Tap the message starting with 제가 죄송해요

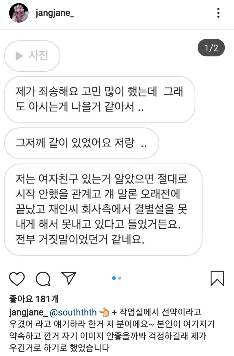coord(100,100)
